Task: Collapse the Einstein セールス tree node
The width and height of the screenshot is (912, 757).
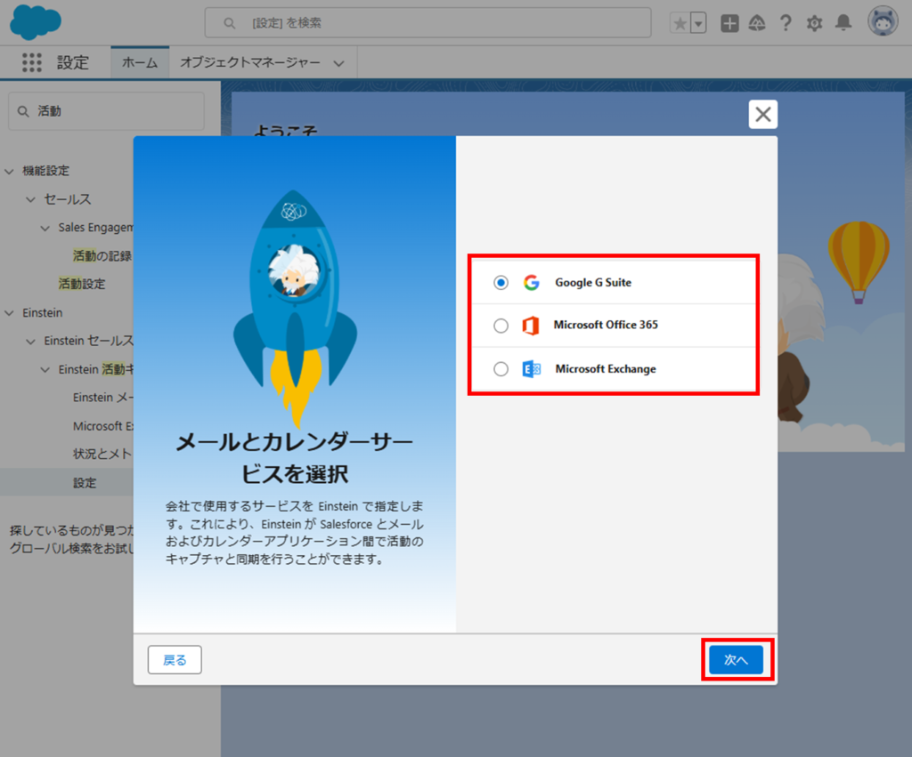Action: (31, 341)
